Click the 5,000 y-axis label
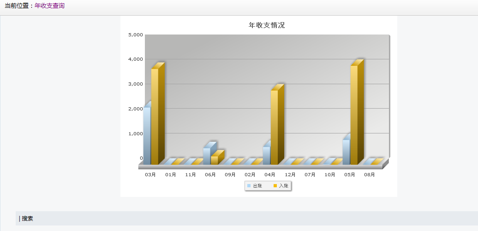Viewport: 478px width, 231px height. pos(136,35)
